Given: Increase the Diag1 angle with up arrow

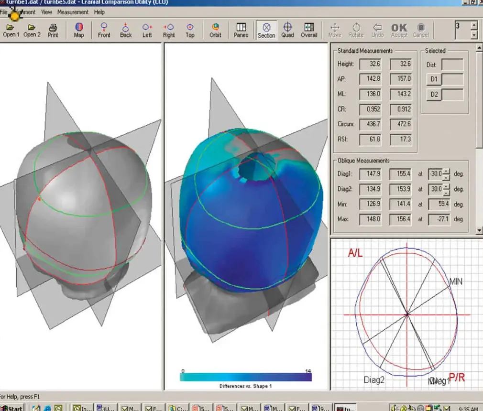Looking at the screenshot, I should tap(446, 171).
